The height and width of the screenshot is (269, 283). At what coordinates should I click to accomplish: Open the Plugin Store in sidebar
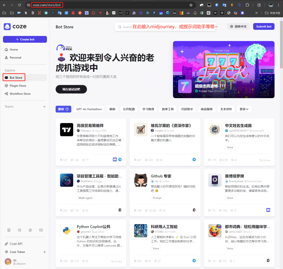point(18,86)
